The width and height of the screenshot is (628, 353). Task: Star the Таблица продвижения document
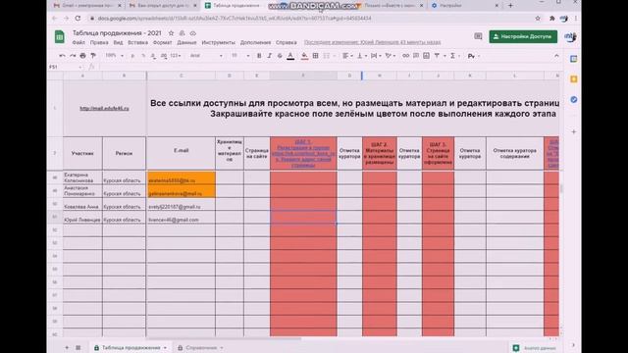coord(171,33)
